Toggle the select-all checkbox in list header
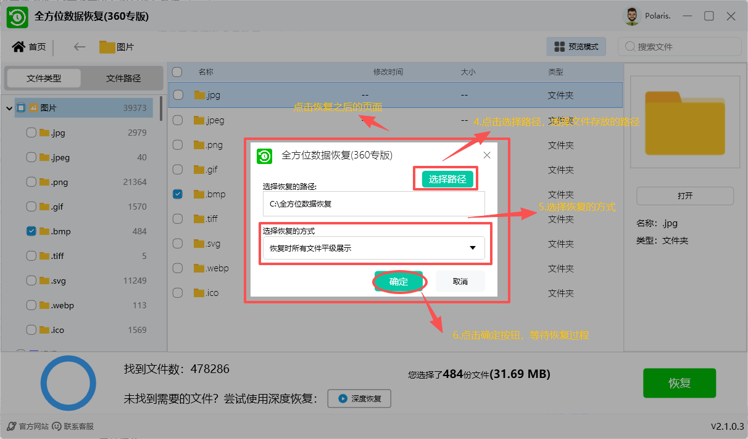Screen dimensions: 748x439 click(177, 72)
